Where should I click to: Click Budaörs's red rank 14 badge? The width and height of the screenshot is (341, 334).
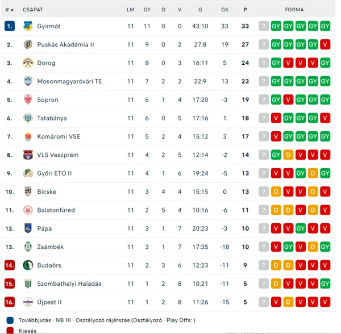click(x=10, y=265)
